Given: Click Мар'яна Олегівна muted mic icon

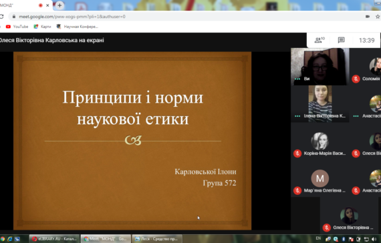Looking at the screenshot, I should point(297,190).
